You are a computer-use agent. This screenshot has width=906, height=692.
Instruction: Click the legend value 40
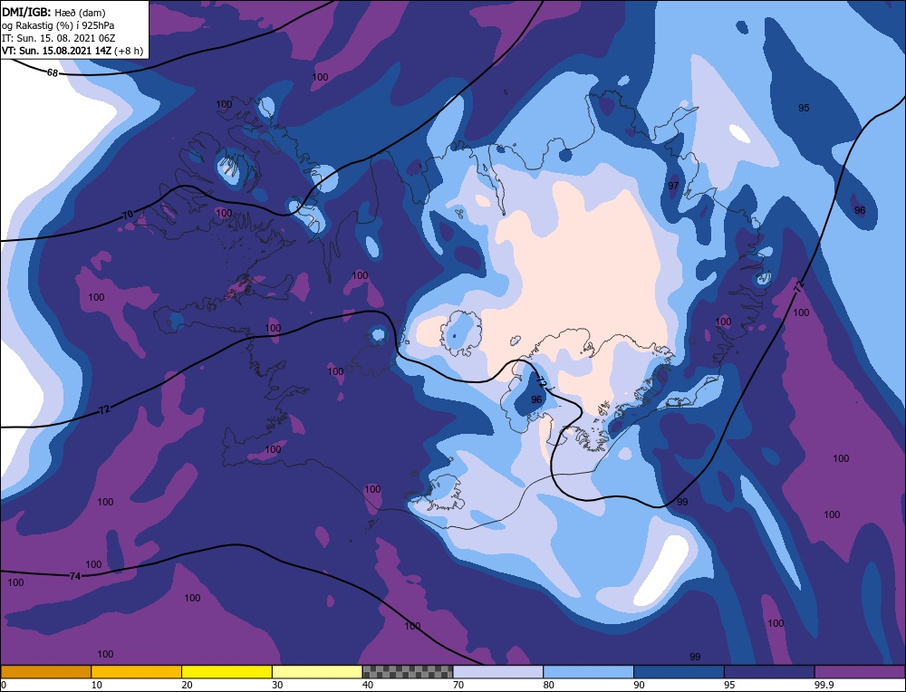pos(368,685)
